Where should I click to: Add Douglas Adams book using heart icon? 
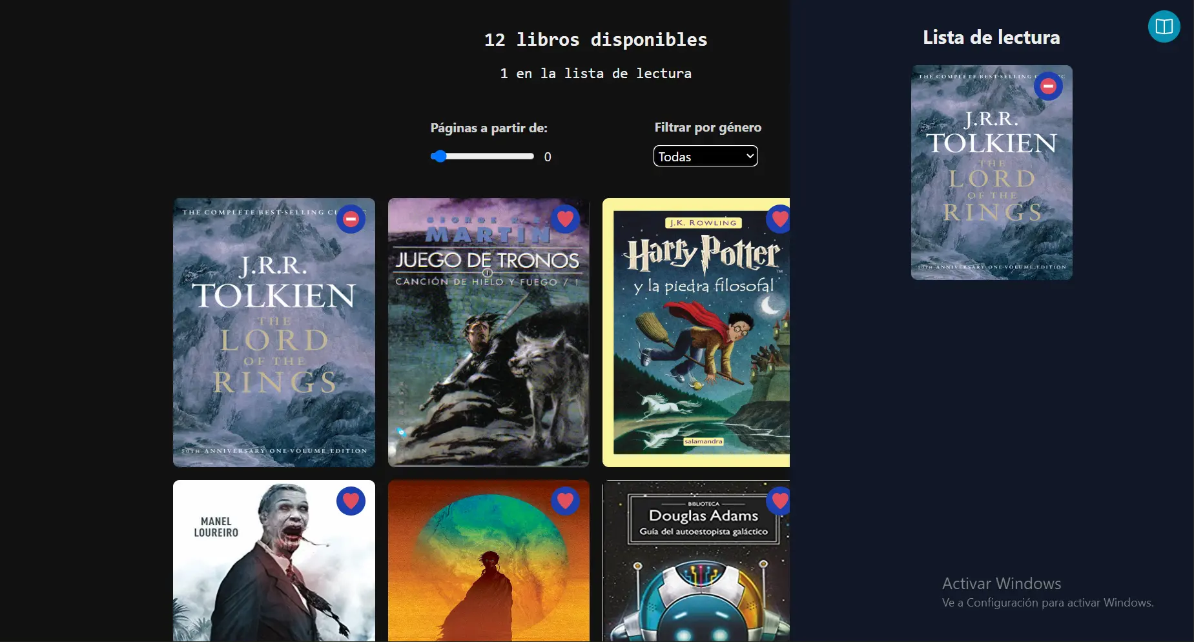(x=779, y=501)
